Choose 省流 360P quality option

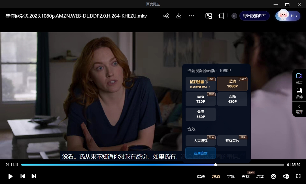point(201,114)
